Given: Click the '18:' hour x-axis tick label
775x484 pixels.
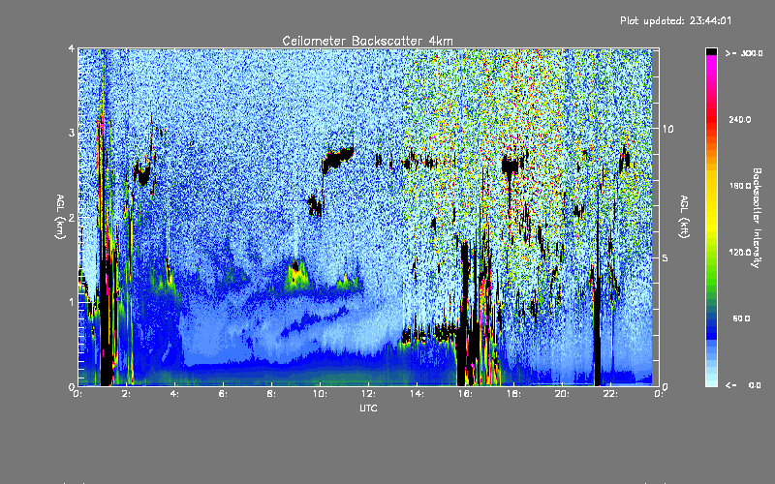Looking at the screenshot, I should (513, 394).
